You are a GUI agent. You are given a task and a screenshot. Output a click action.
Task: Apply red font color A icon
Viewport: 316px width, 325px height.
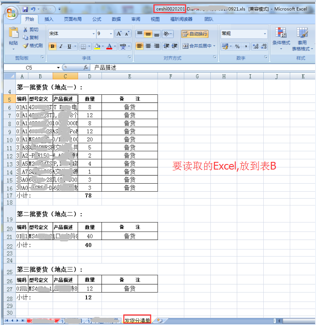(109, 47)
